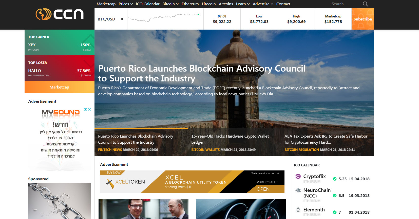419x219 pixels.
Task: Click OPEN on the Xcel public sale ad
Action: click(x=263, y=189)
